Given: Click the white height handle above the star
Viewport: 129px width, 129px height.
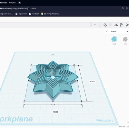Looking at the screenshot, I should [x=53, y=74].
